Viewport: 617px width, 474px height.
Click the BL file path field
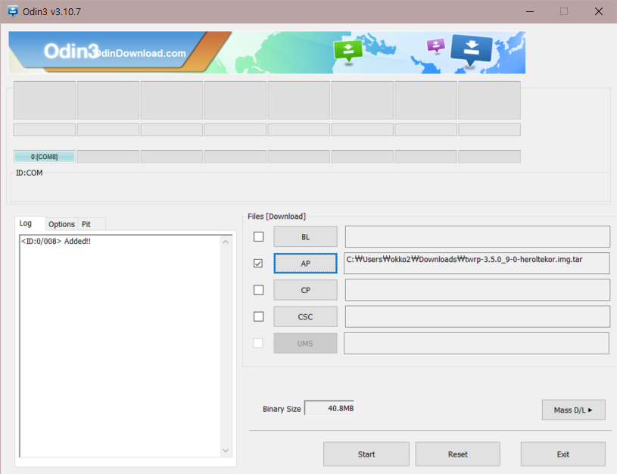coord(477,236)
